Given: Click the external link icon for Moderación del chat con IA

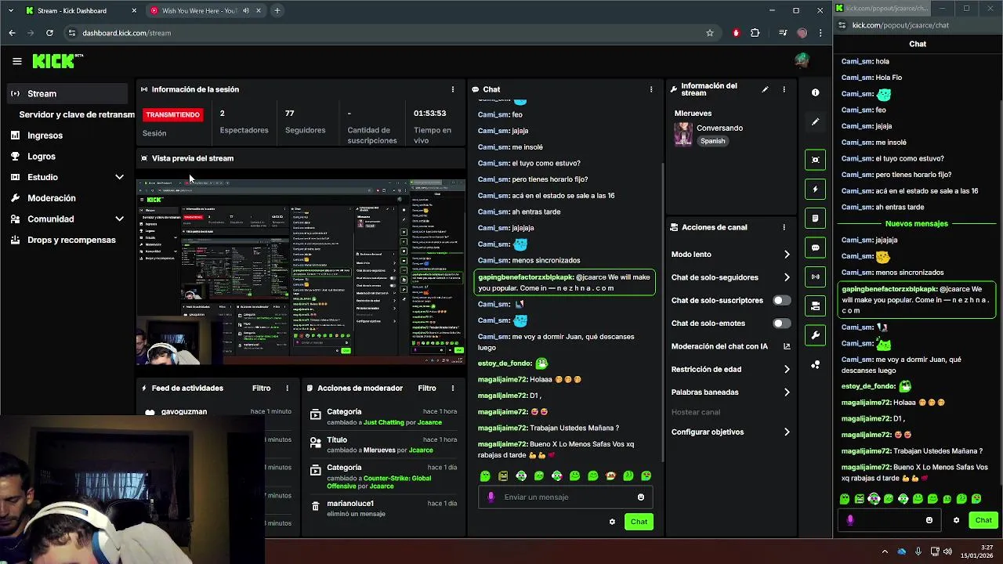Looking at the screenshot, I should [x=787, y=346].
